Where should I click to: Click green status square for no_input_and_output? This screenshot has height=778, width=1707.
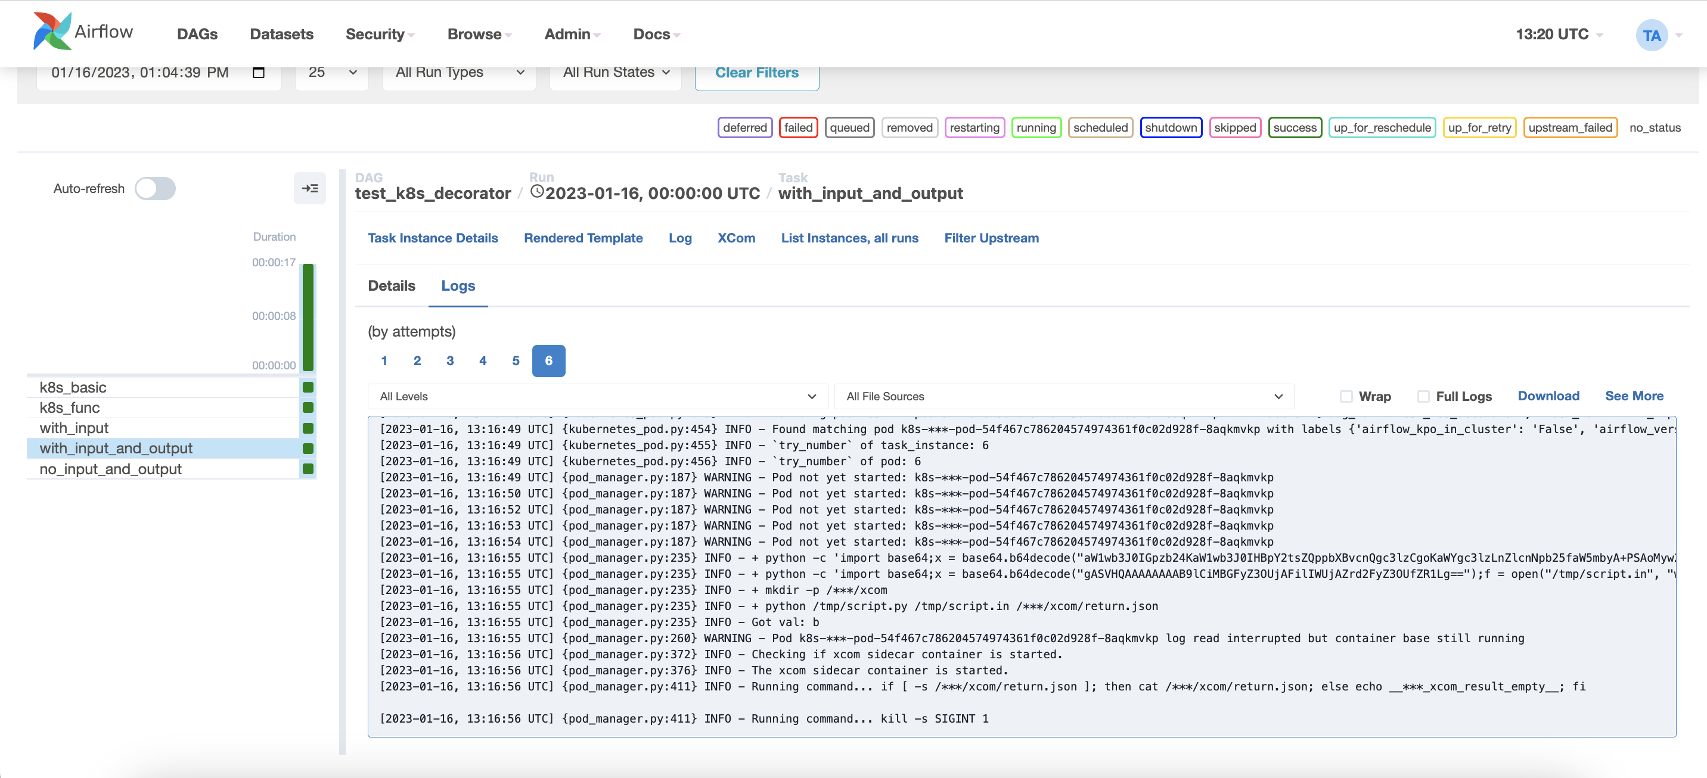point(308,469)
